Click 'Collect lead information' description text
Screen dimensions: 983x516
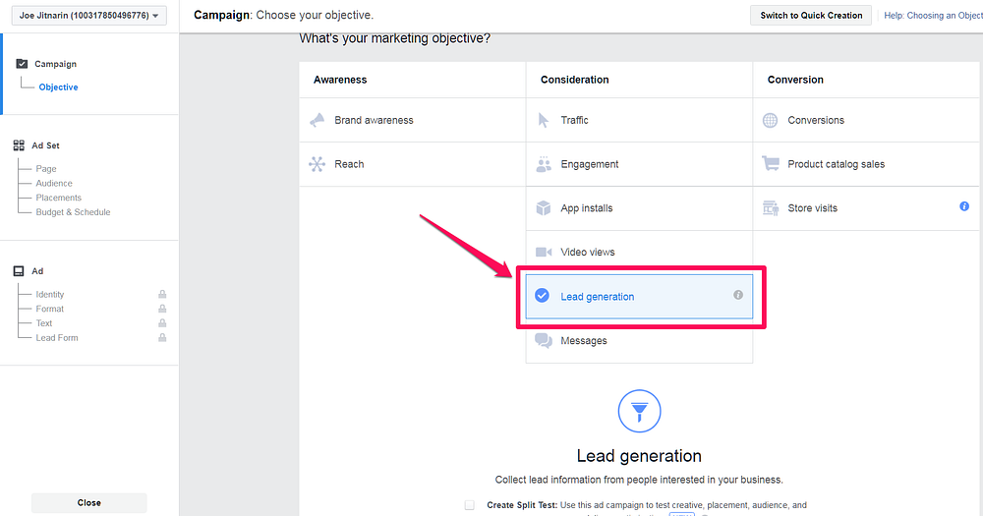(x=639, y=480)
